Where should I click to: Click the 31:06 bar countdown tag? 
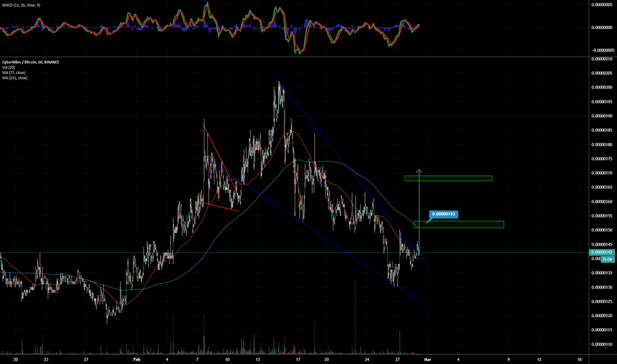click(x=607, y=259)
